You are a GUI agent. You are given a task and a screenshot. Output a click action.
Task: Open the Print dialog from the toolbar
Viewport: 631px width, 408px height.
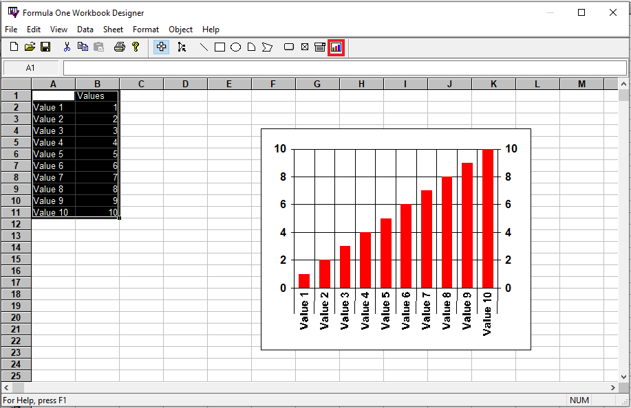[120, 47]
